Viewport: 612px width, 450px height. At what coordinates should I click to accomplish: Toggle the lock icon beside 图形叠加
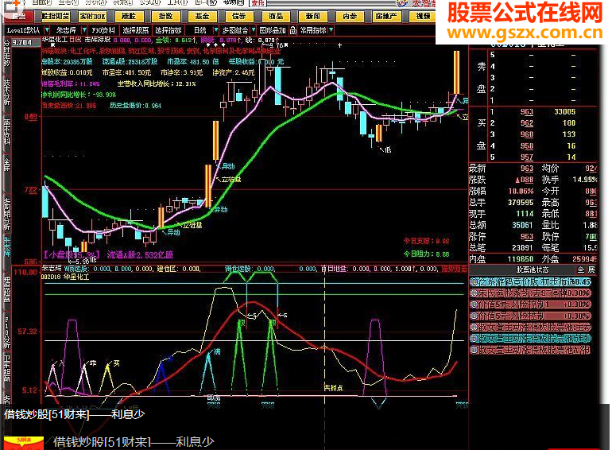pyautogui.click(x=292, y=30)
